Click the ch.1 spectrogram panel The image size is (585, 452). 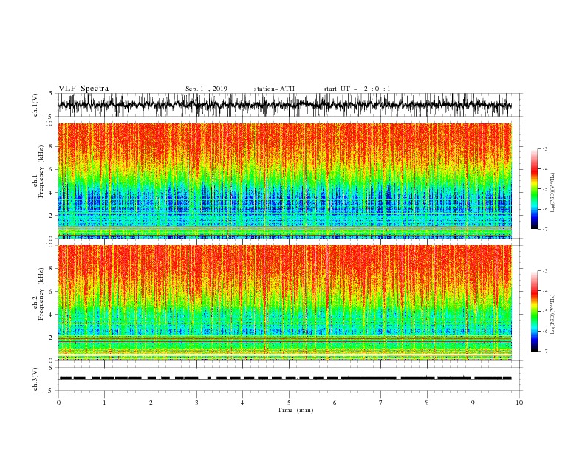[285, 180]
